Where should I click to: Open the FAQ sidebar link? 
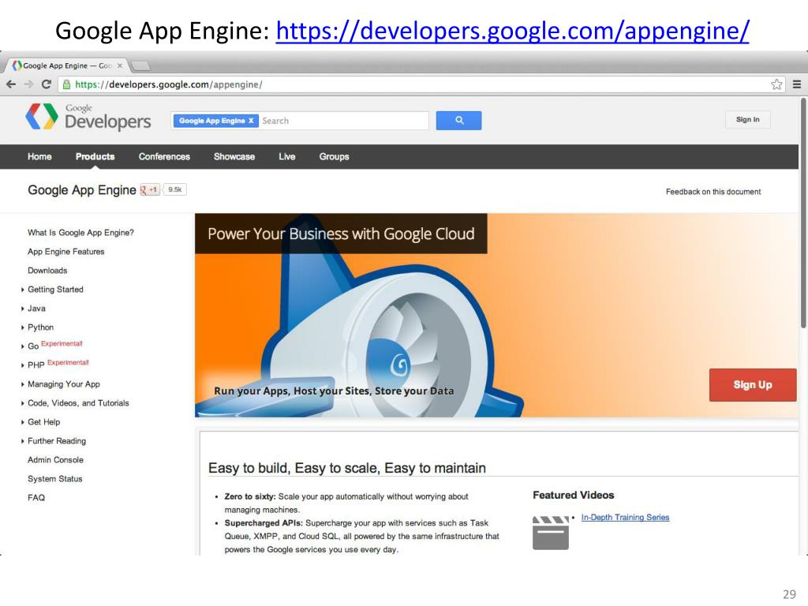36,498
